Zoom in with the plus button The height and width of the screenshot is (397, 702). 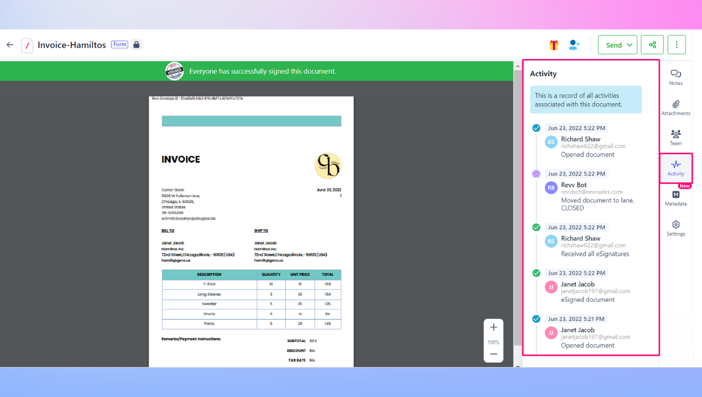pos(493,327)
